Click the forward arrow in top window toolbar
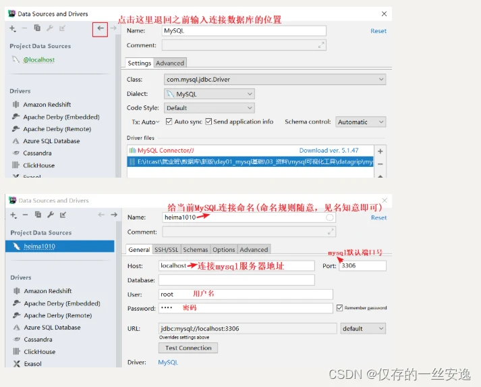 [113, 28]
